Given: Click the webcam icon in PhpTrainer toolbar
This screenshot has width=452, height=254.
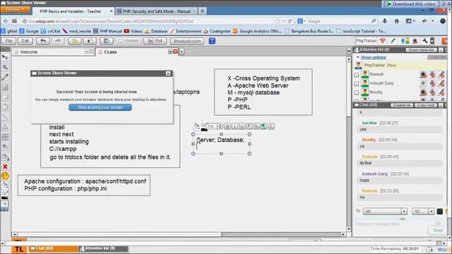Looking at the screenshot, I should [x=415, y=41].
